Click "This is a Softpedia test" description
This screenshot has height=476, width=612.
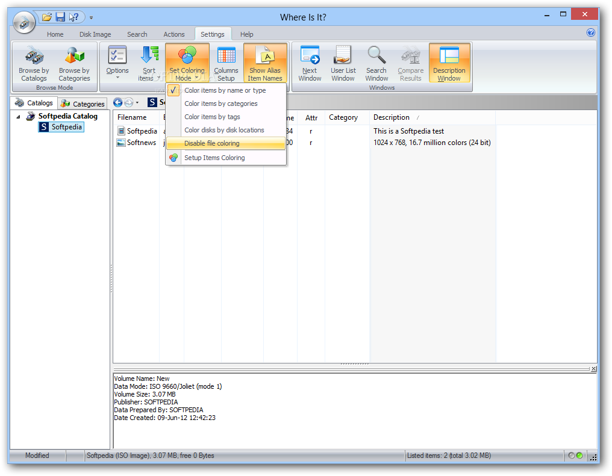[x=408, y=131]
